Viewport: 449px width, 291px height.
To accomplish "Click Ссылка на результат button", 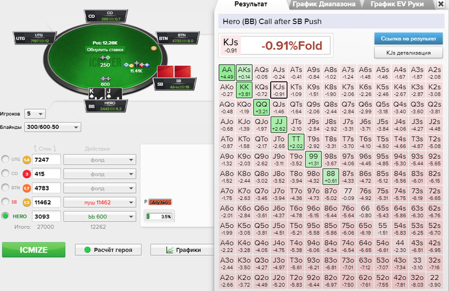I will 409,38.
